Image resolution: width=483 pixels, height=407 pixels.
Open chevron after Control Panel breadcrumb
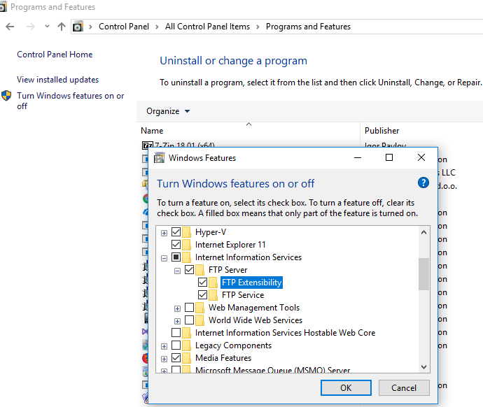tap(157, 27)
